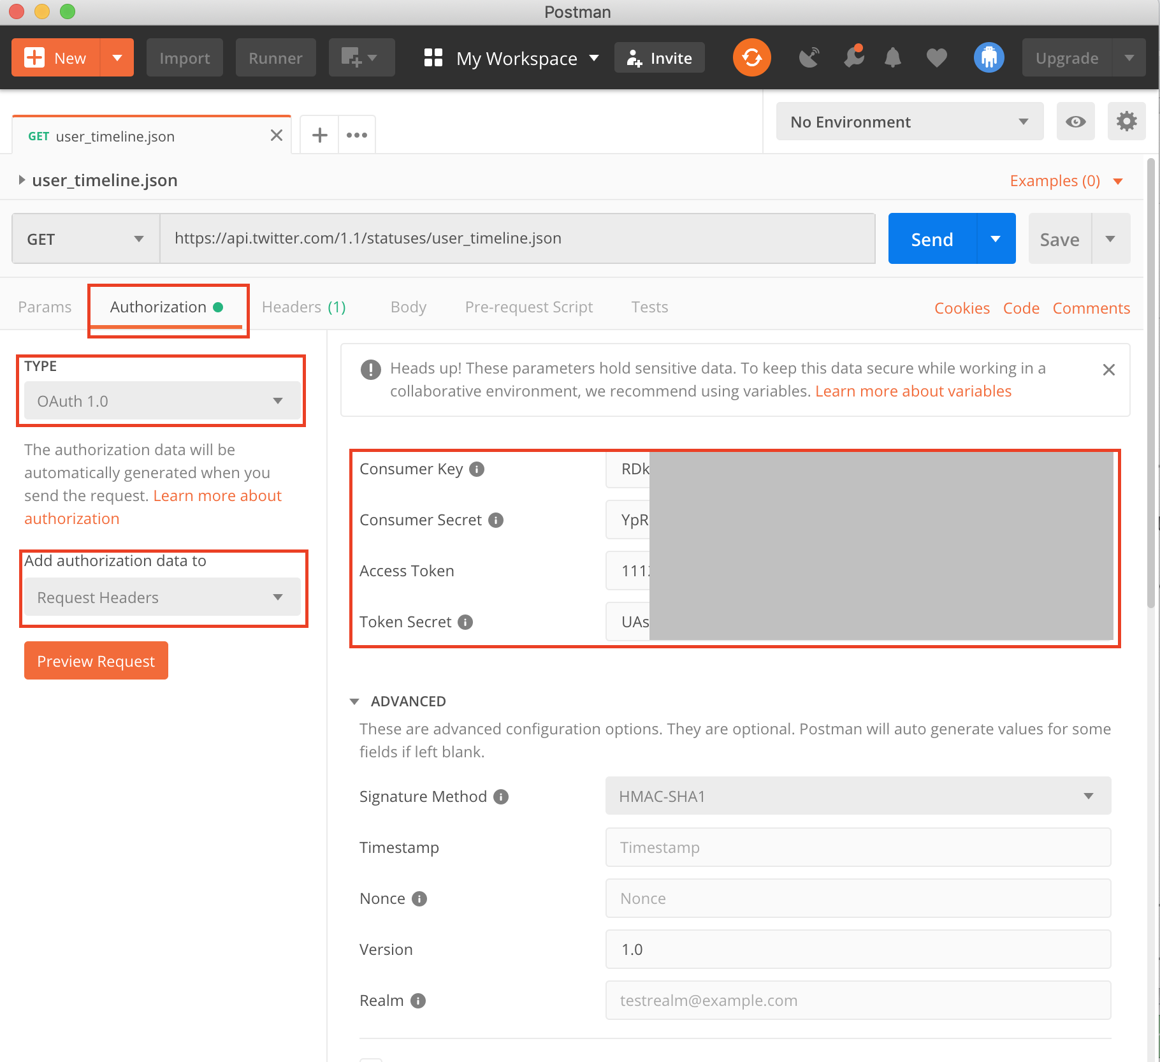Click the info icon next to Signature Method
Image resolution: width=1160 pixels, height=1062 pixels.
501,796
